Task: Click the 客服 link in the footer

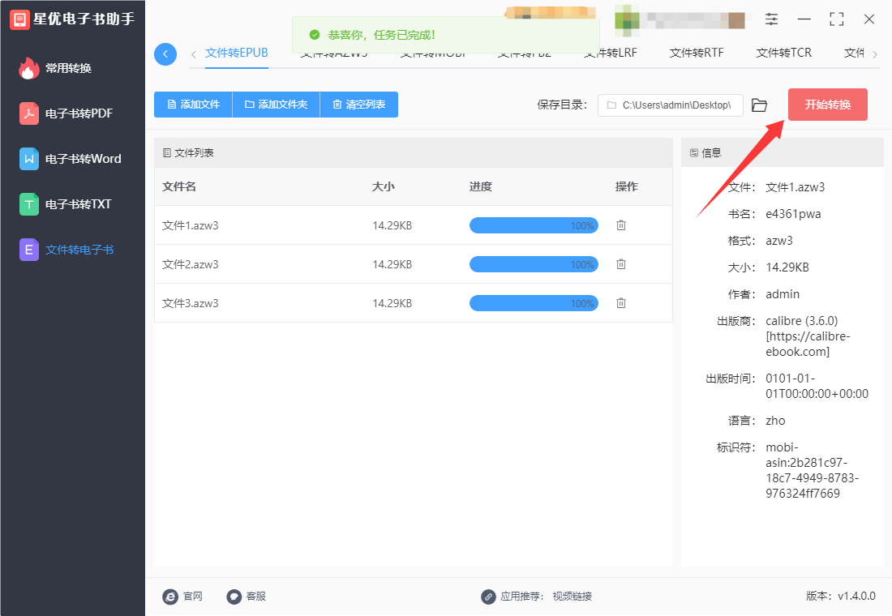Action: coord(256,596)
